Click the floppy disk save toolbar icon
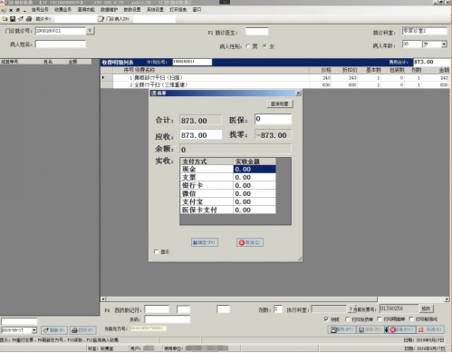 [x=13, y=19]
